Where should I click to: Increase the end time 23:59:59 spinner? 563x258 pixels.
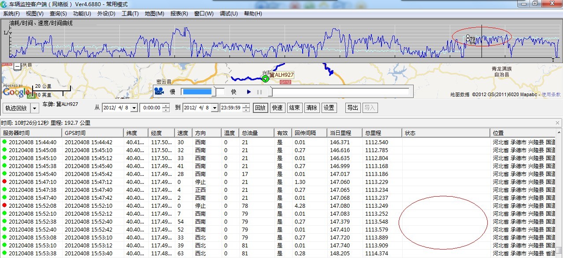(246, 106)
